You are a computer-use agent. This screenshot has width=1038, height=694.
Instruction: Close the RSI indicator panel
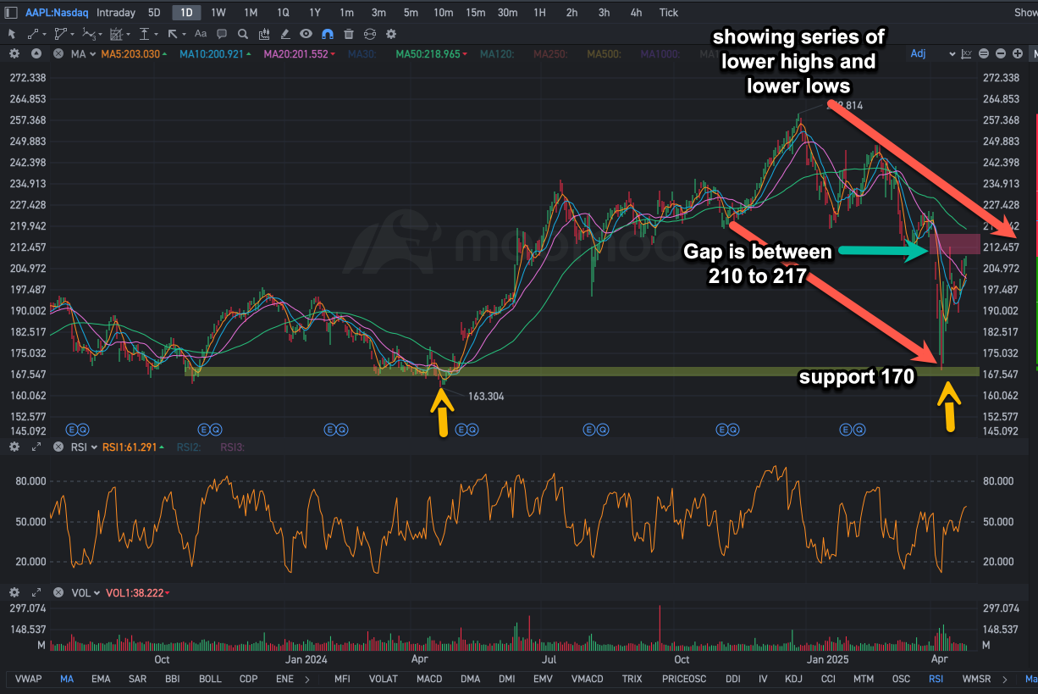[58, 447]
